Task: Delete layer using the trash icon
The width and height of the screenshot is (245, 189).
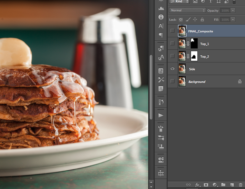Action: [241, 185]
